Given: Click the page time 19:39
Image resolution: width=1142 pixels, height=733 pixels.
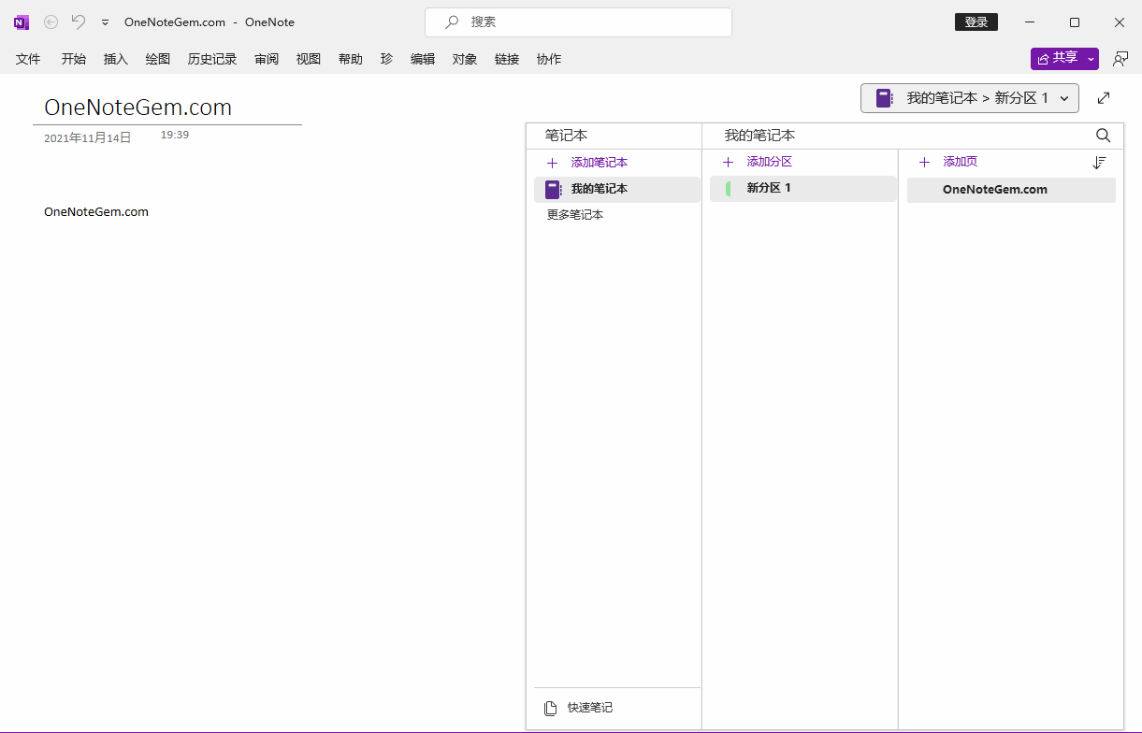Looking at the screenshot, I should 175,135.
